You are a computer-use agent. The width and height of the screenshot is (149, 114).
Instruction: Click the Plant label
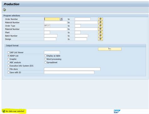pyautogui.click(x=7, y=33)
